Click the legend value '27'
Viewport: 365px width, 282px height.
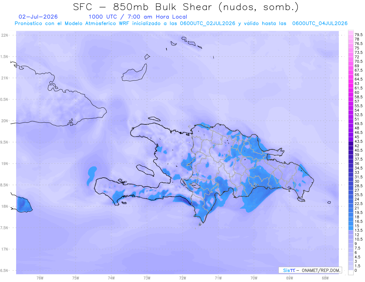pyautogui.click(x=357, y=190)
